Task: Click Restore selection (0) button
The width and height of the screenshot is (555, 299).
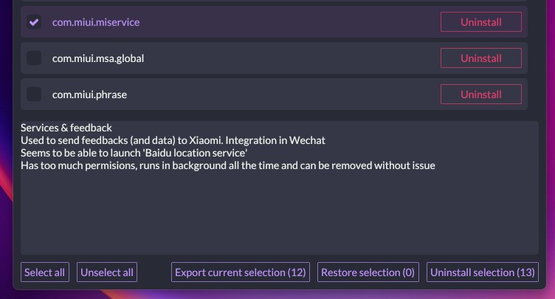Action: pos(369,272)
